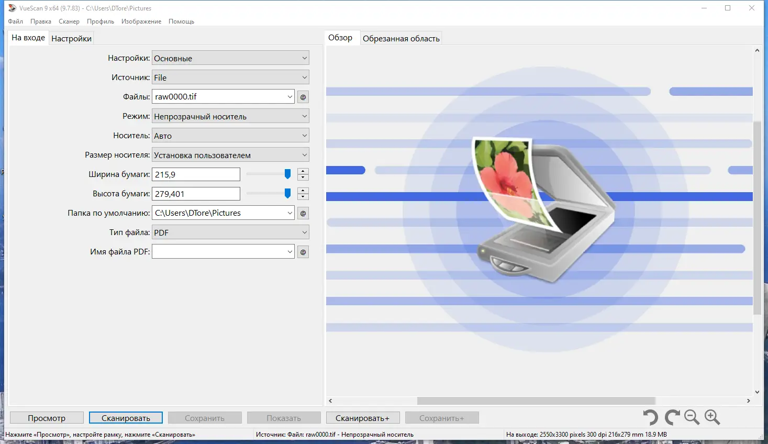Image resolution: width=768 pixels, height=444 pixels.
Task: Open the Размер носителя dropdown
Action: (230, 155)
